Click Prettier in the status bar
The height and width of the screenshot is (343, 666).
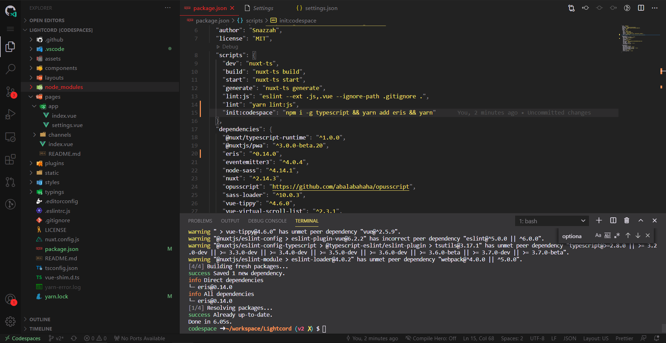pos(624,339)
